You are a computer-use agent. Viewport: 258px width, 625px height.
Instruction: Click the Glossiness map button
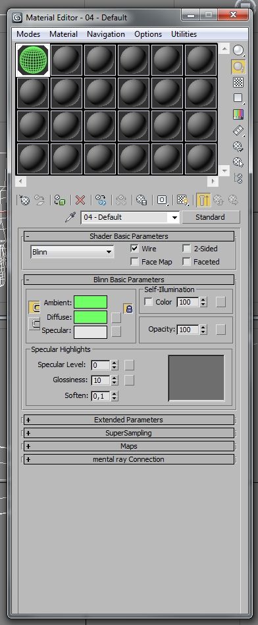129,380
